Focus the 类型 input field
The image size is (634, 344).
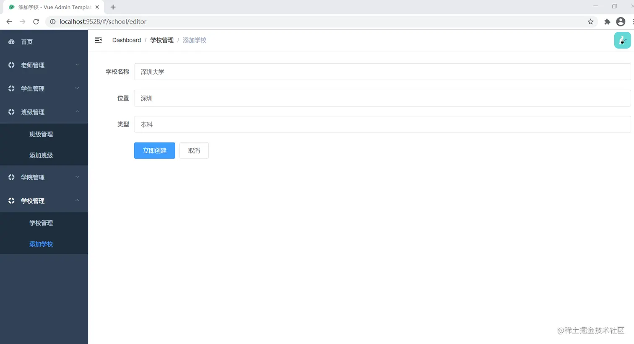(x=382, y=124)
